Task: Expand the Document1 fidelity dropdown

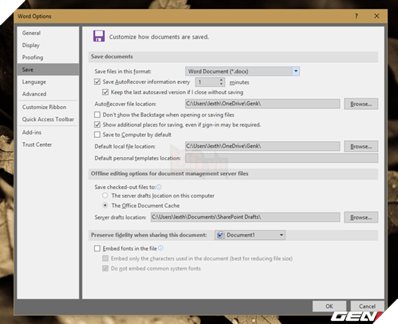Action: click(x=281, y=235)
